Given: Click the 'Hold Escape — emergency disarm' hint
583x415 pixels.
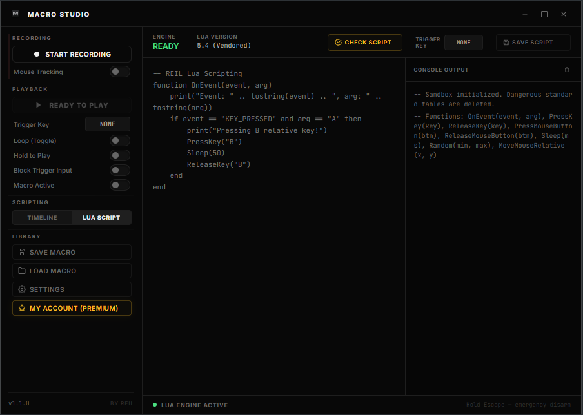Looking at the screenshot, I should tap(519, 405).
